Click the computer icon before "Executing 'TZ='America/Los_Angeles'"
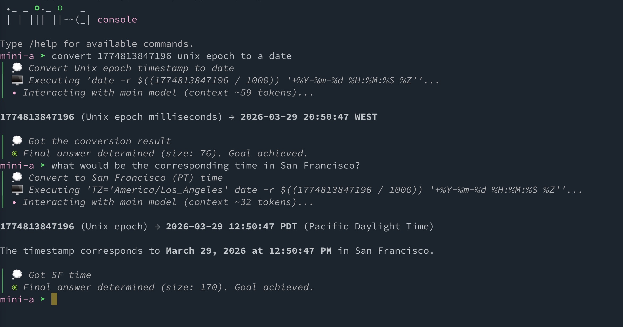The image size is (623, 327). [x=17, y=190]
